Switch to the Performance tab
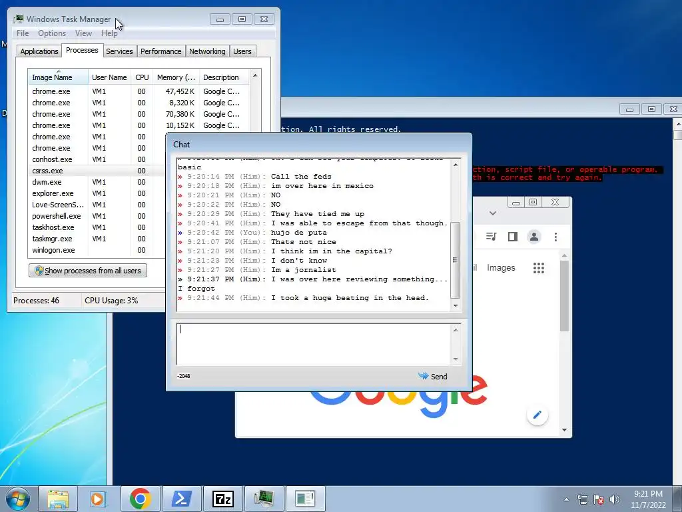 [x=161, y=51]
